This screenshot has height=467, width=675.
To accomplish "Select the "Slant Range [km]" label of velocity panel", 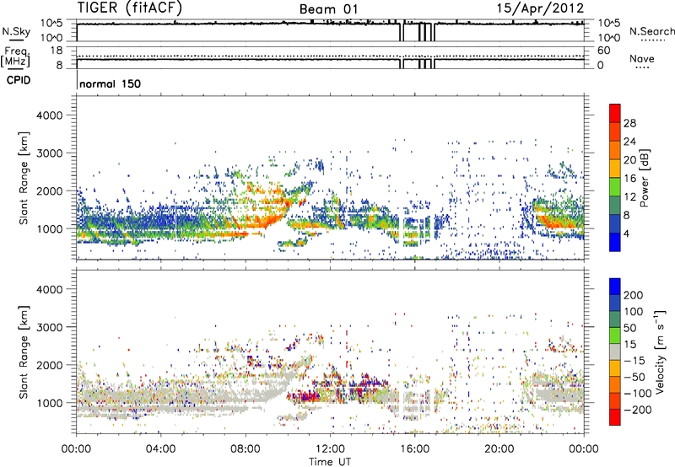I will point(24,352).
